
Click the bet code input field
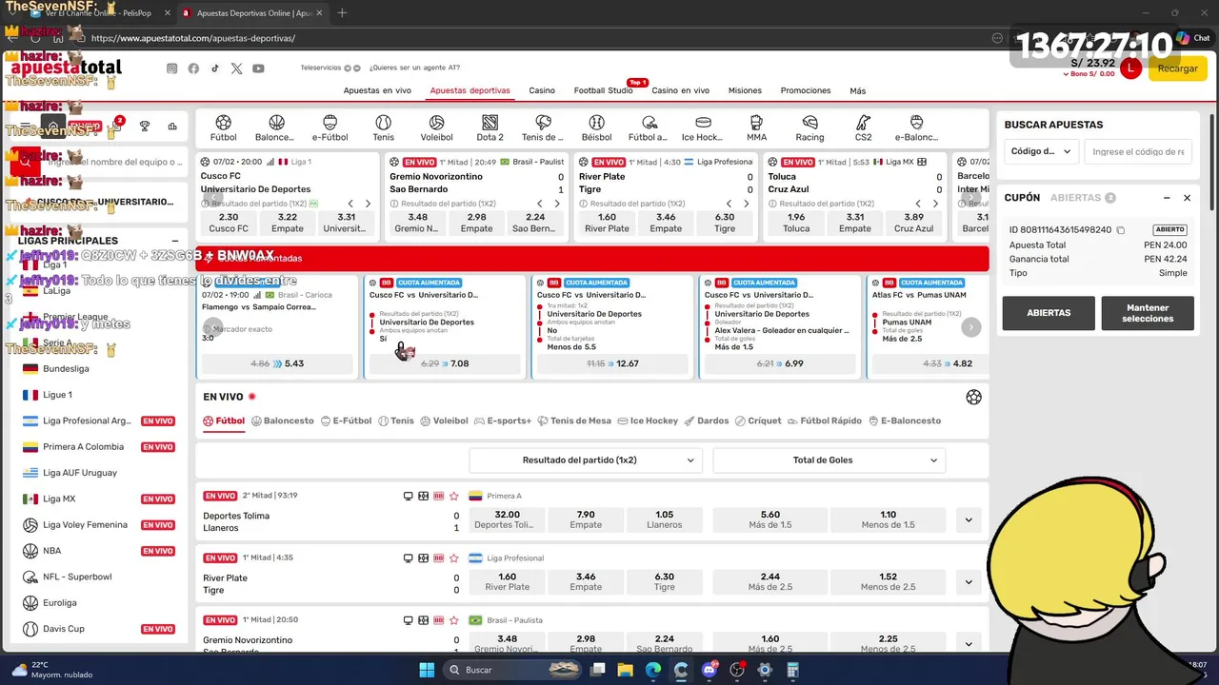pos(1138,151)
